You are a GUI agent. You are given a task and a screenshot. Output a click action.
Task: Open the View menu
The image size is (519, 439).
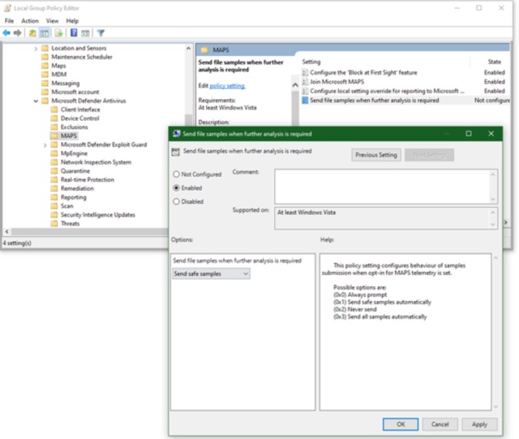point(52,21)
